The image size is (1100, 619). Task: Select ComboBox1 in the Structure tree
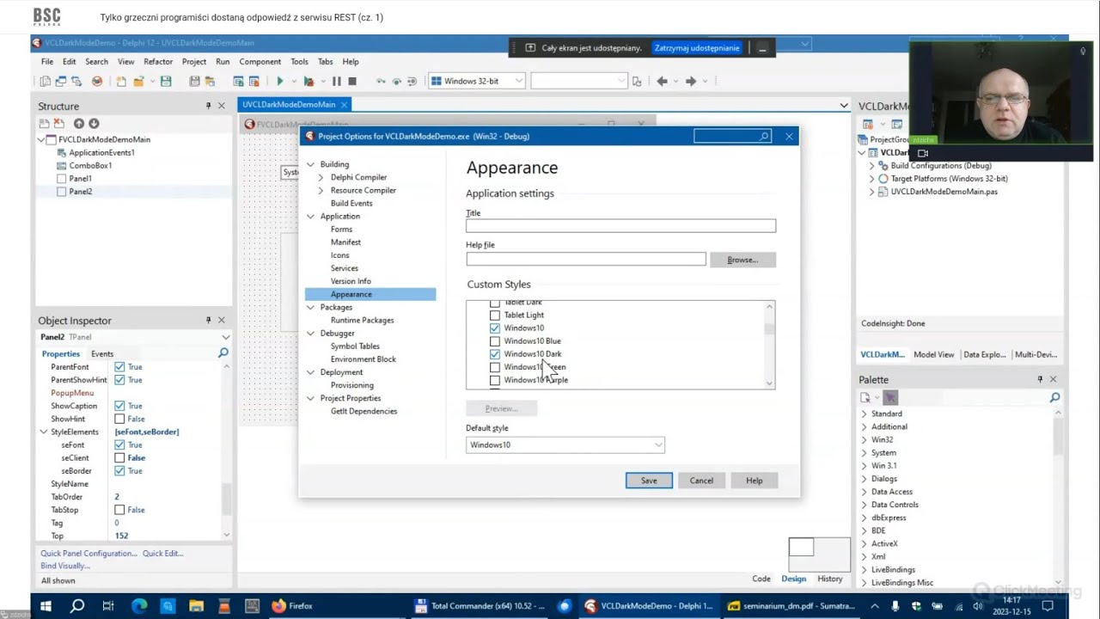(90, 165)
